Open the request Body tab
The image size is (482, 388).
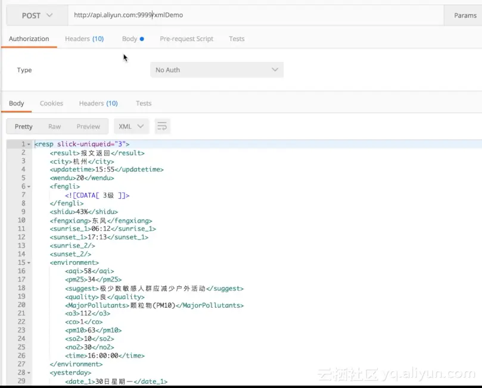[133, 39]
